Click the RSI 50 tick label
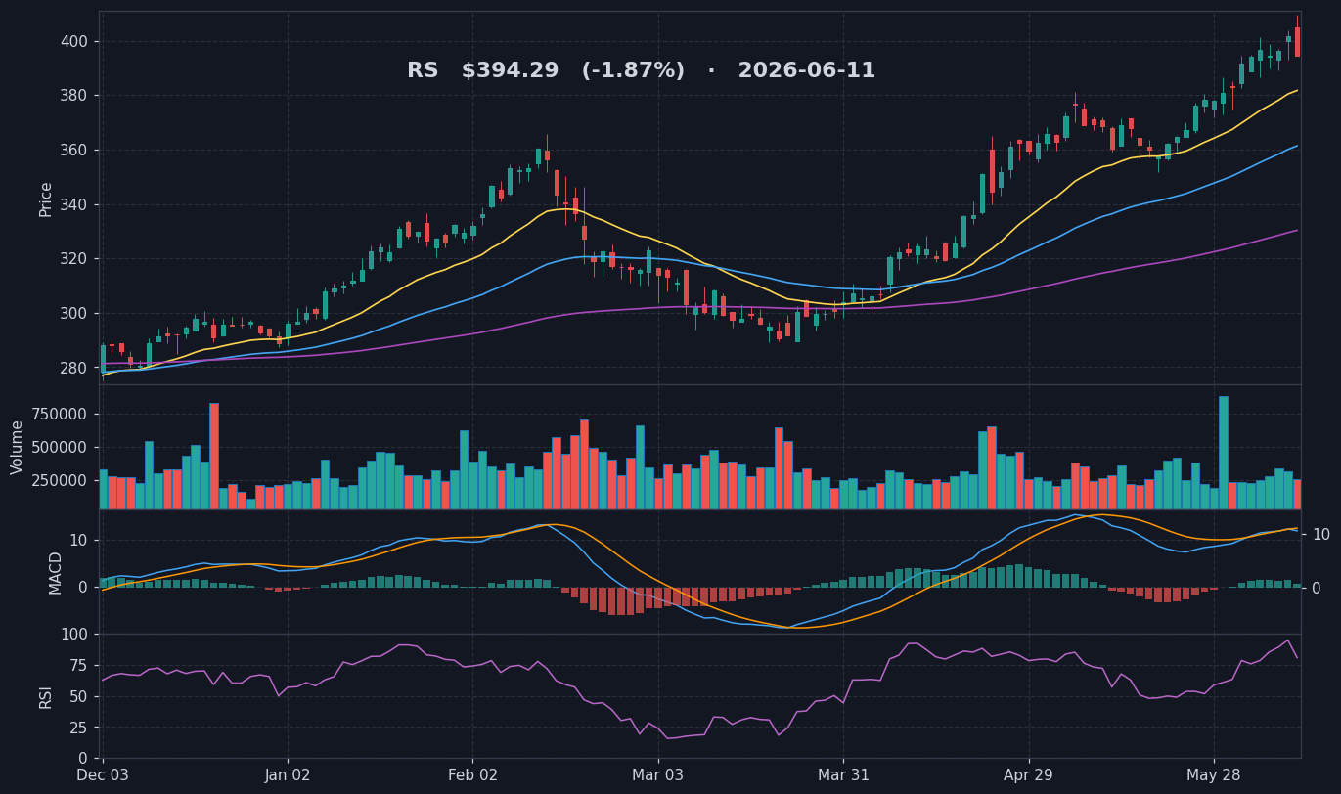The height and width of the screenshot is (794, 1341). (79, 696)
